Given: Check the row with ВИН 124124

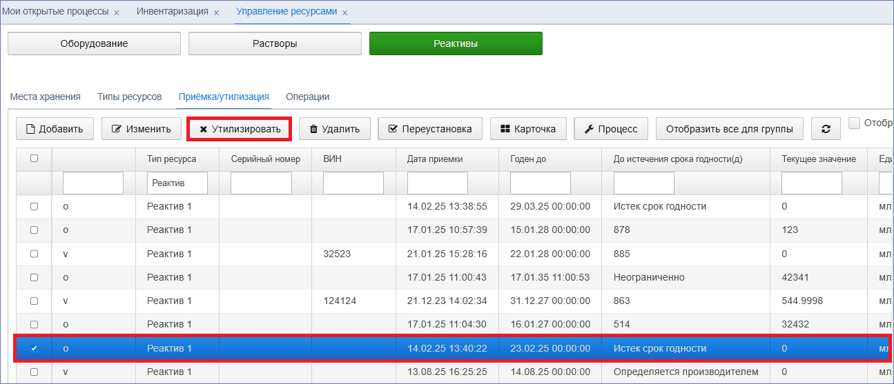Looking at the screenshot, I should point(34,301).
